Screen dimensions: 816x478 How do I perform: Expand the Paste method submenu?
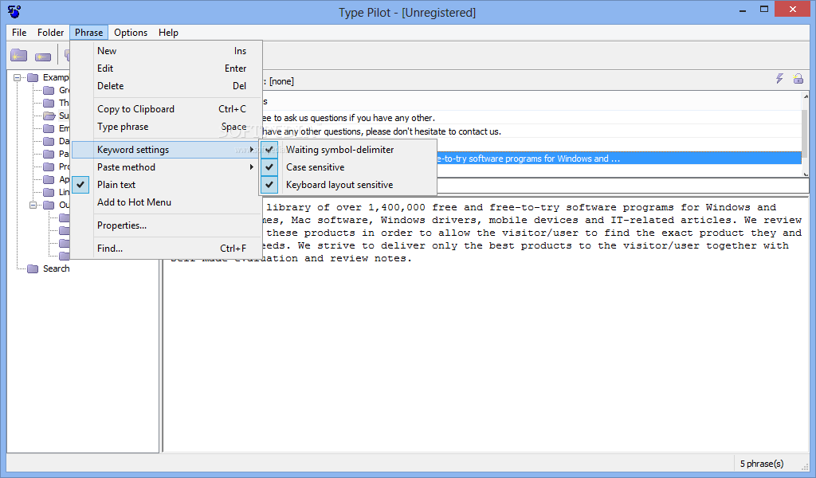point(166,167)
